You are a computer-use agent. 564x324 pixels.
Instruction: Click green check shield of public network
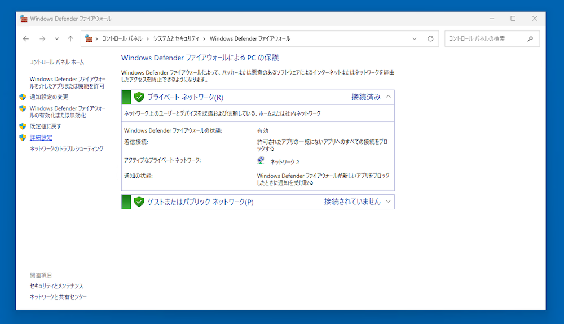139,202
